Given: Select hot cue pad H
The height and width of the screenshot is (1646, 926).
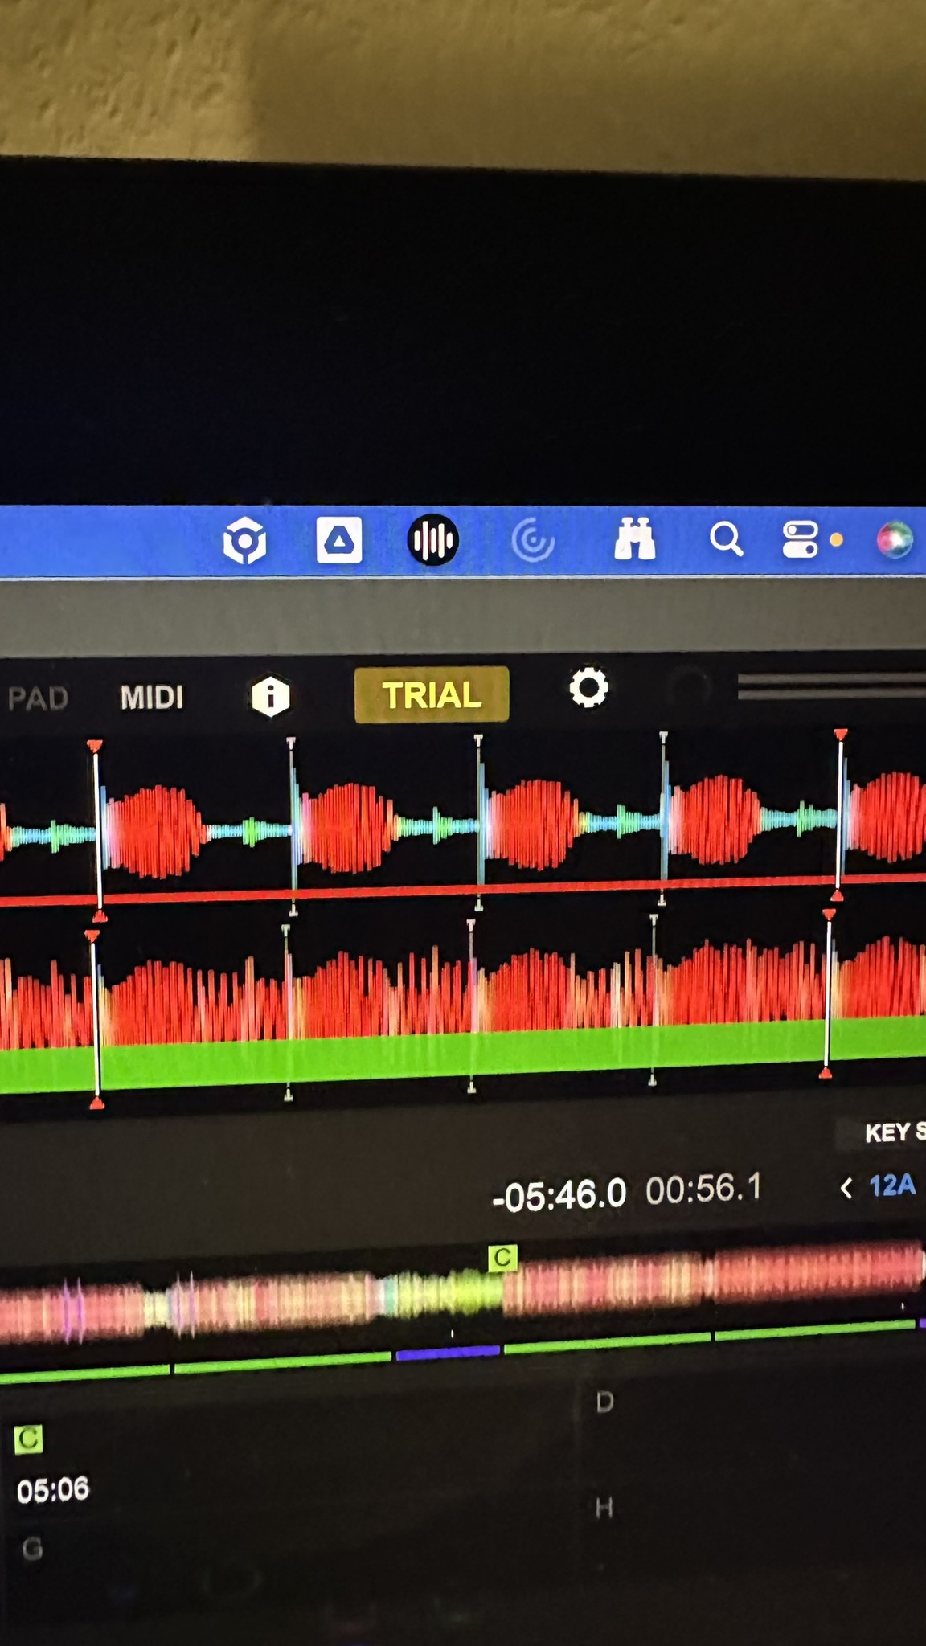Looking at the screenshot, I should [604, 1508].
